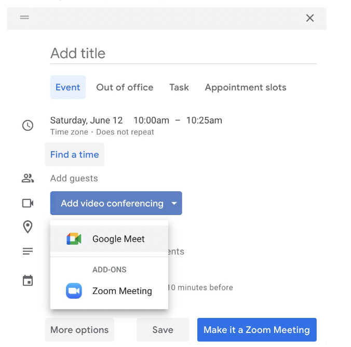Open Does not repeat option
351x347 pixels.
coord(125,132)
